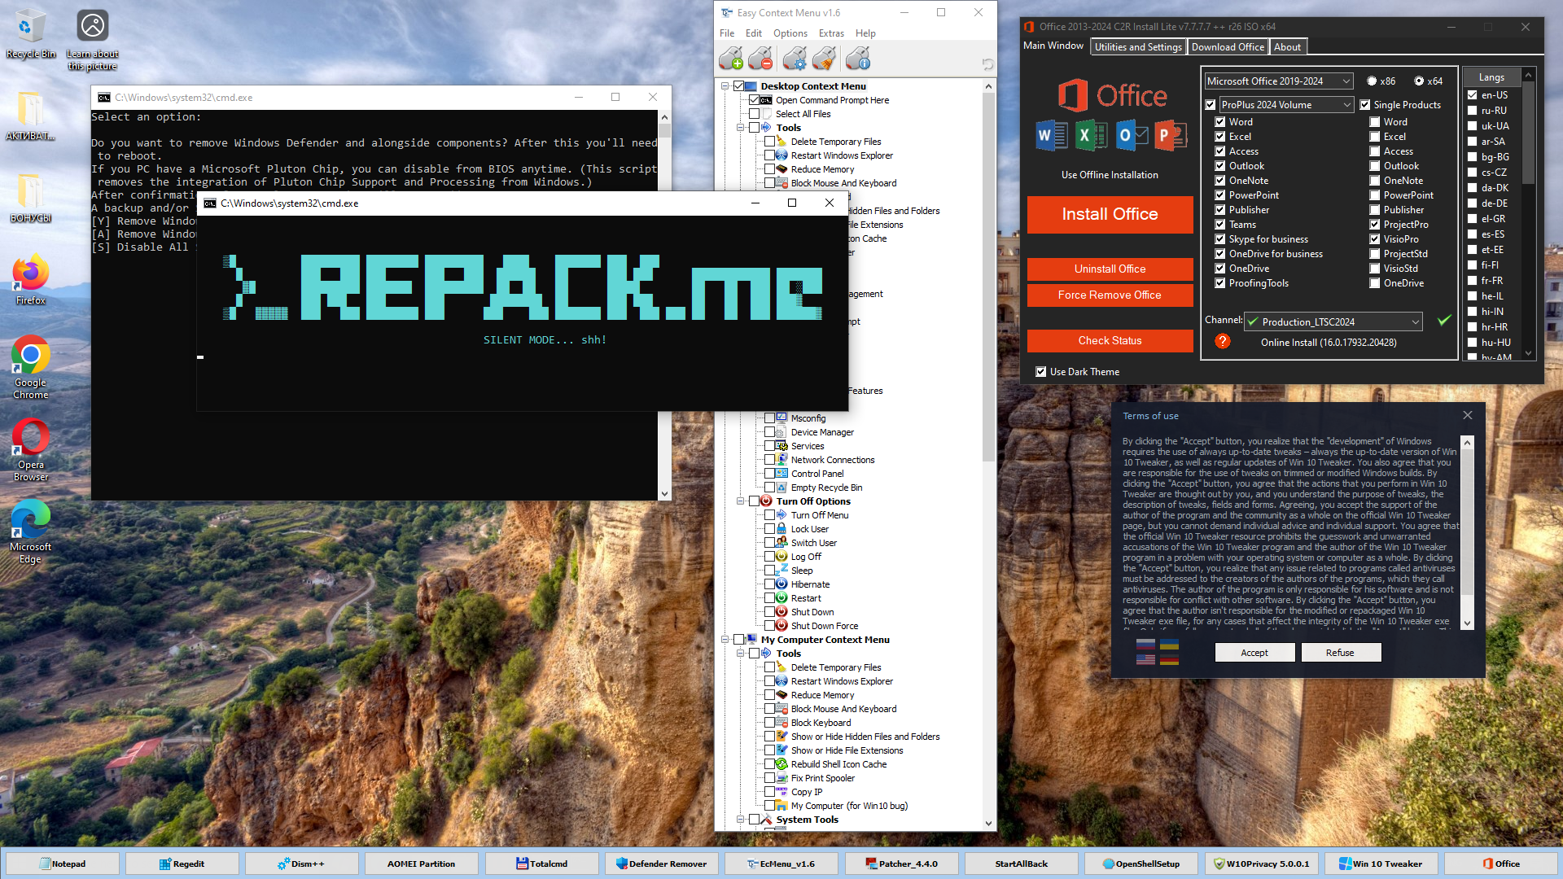
Task: Open the БОНУСЫ desktop folder
Action: [x=30, y=198]
